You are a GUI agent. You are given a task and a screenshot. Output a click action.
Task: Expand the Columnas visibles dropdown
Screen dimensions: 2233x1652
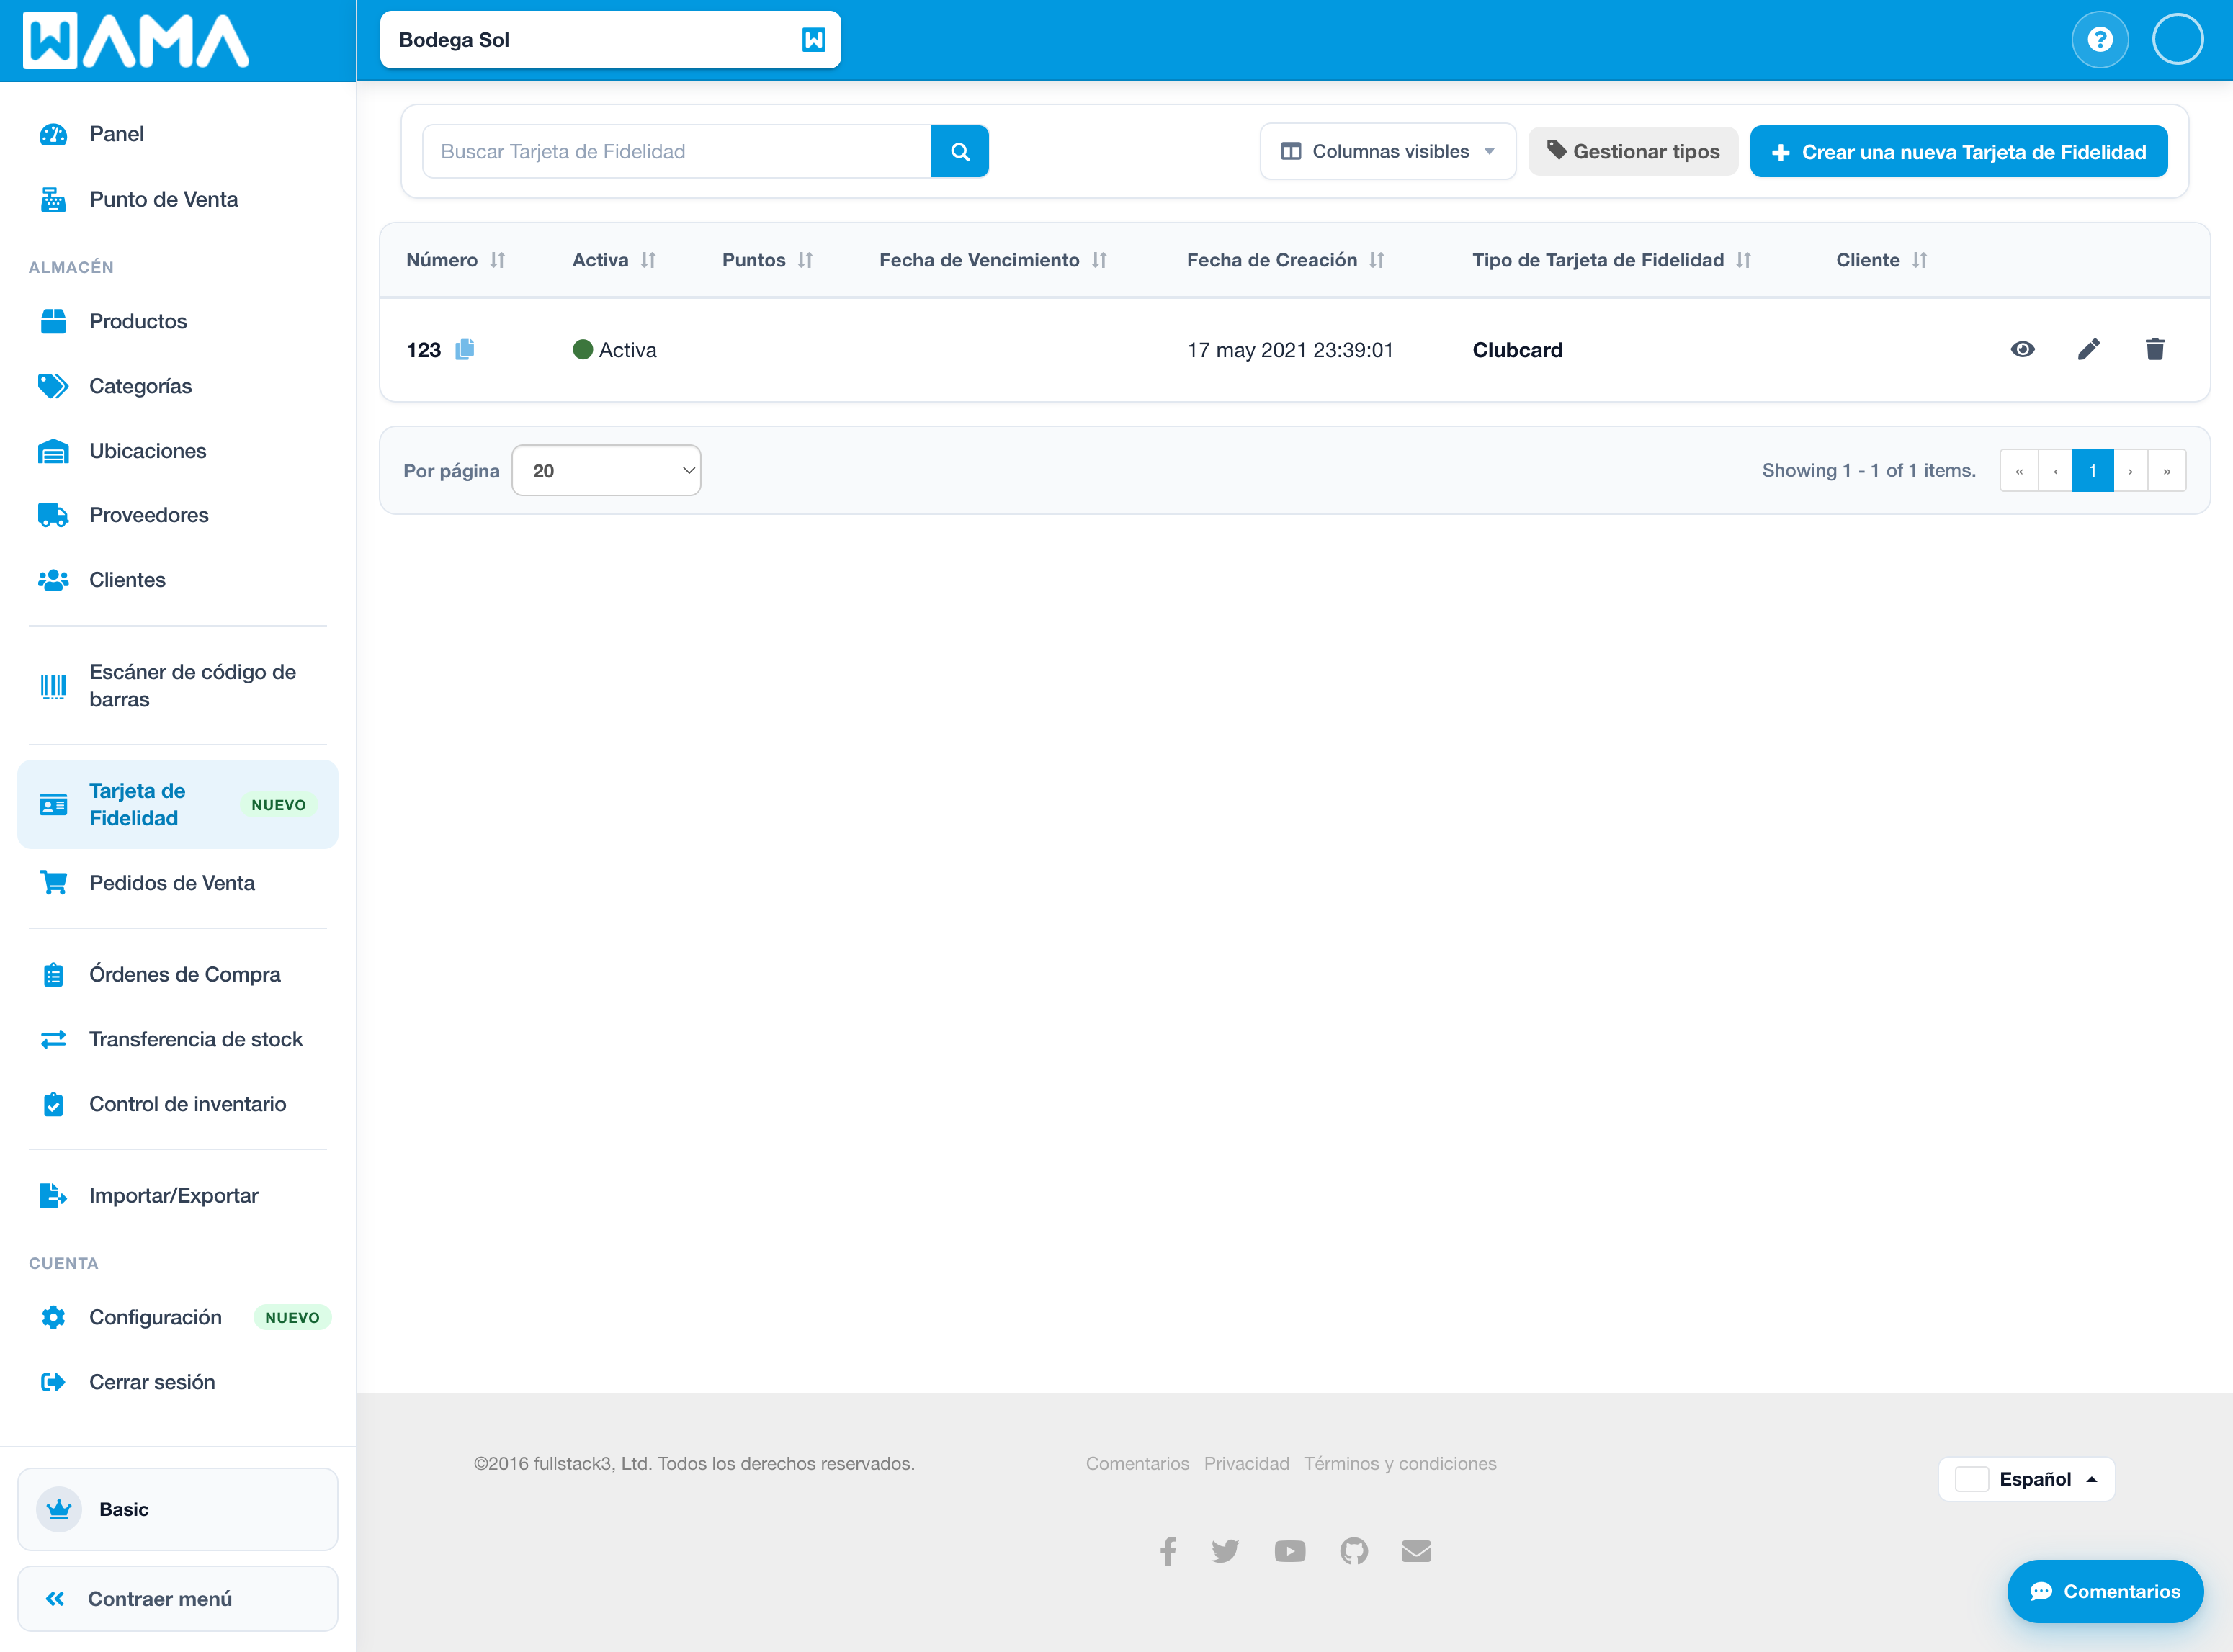pyautogui.click(x=1388, y=151)
